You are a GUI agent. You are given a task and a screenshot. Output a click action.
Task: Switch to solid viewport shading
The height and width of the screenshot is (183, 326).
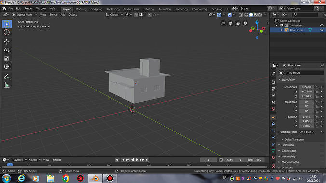(251, 15)
